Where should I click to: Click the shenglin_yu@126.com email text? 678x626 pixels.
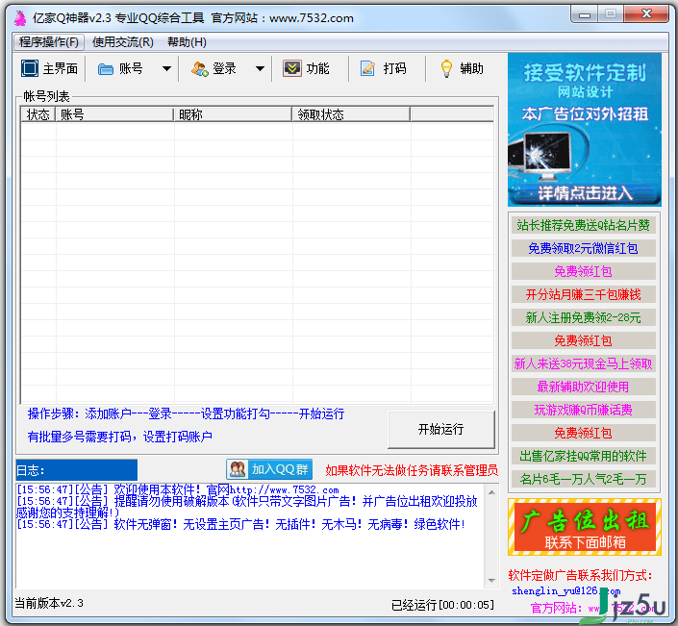click(566, 591)
